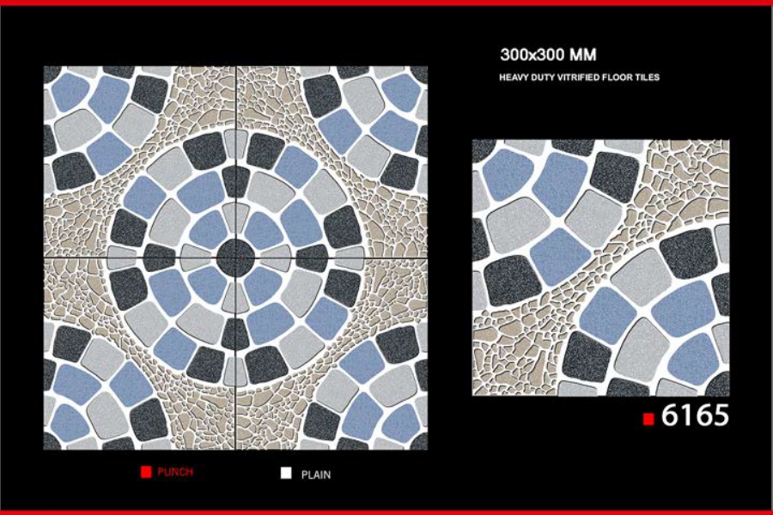
Task: Select the single tile preview image
Action: coord(601,268)
